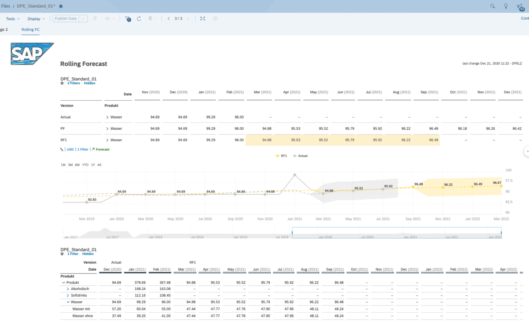
Task: Click the lightbulb icon in the header
Action: [x=506, y=6]
